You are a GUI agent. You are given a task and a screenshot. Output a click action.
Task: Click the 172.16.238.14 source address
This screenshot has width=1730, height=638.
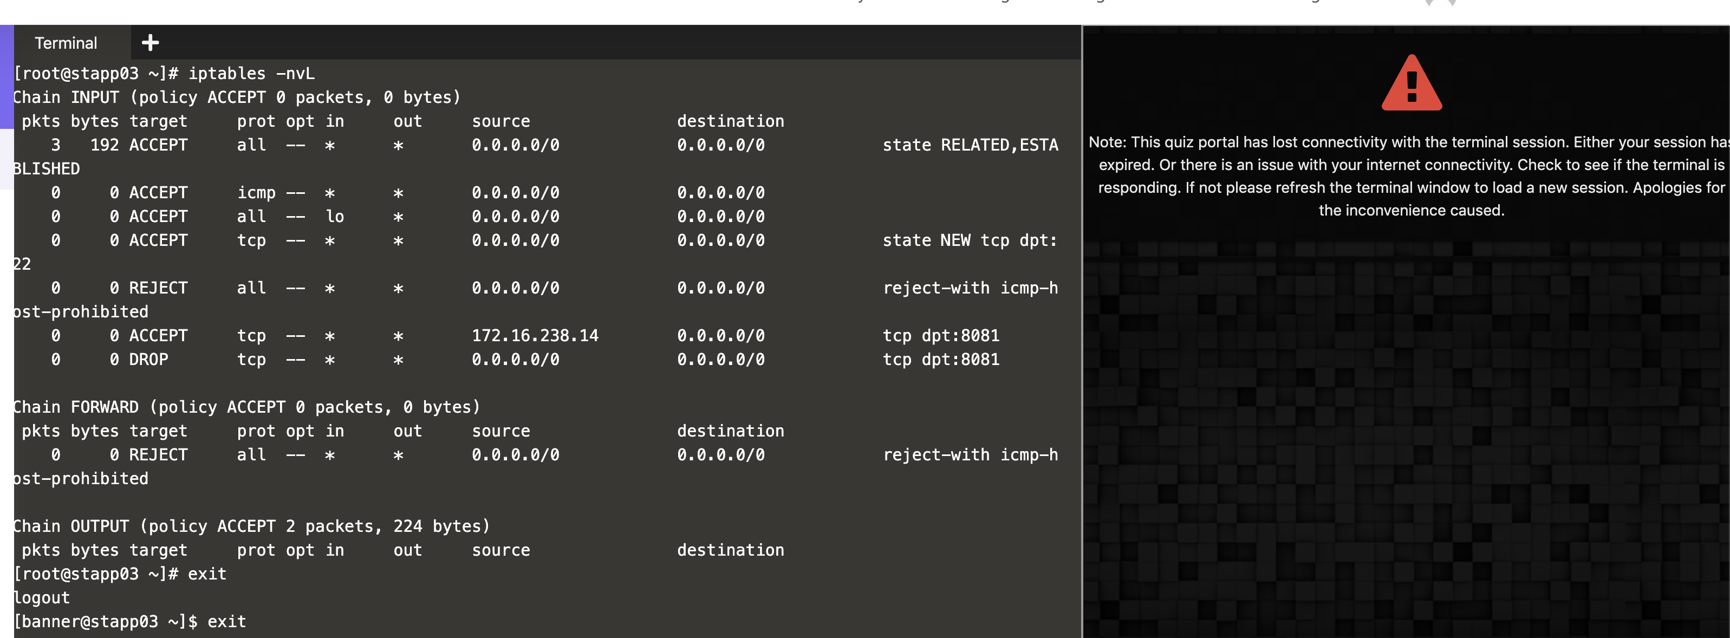pyautogui.click(x=535, y=336)
